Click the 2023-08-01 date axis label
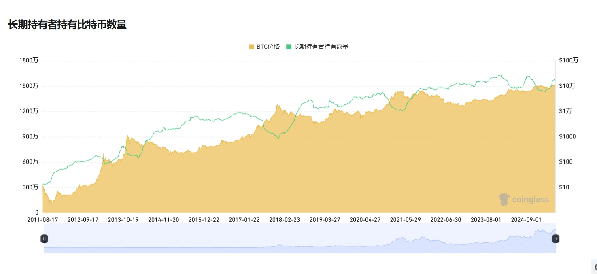Viewport: 597px width, 274px height. click(486, 220)
